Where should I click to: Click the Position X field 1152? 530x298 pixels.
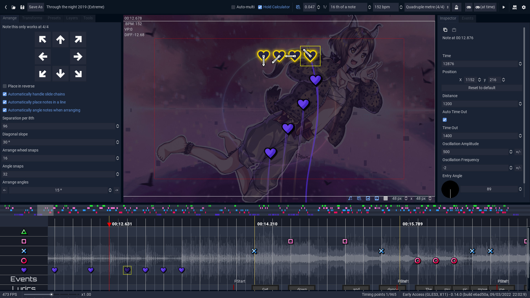tap(471, 80)
